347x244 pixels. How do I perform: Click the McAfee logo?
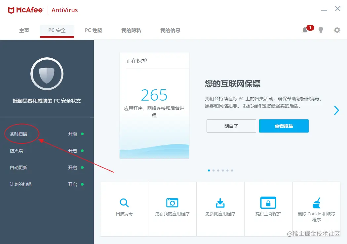pyautogui.click(x=25, y=10)
